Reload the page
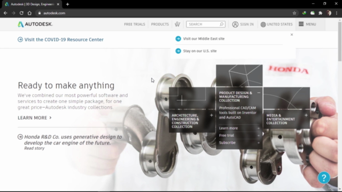Image resolution: width=342 pixels, height=192 pixels. [21, 13]
